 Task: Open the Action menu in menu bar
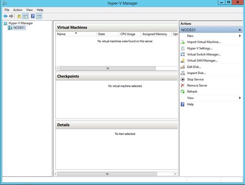[x=18, y=9]
